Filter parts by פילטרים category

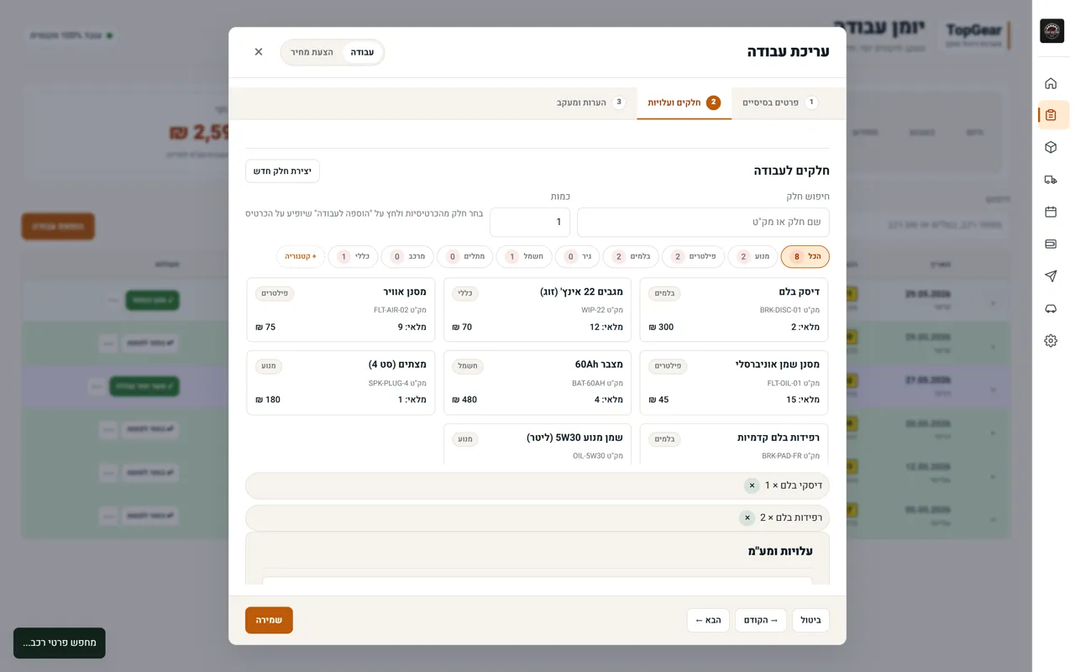(693, 256)
